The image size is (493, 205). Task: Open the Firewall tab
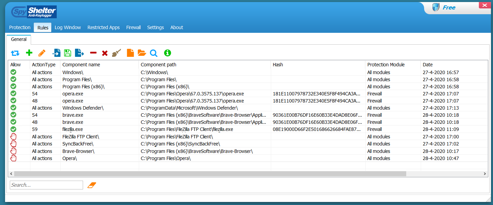pos(133,27)
